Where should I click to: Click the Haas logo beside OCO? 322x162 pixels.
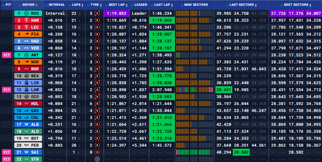(x=27, y=97)
